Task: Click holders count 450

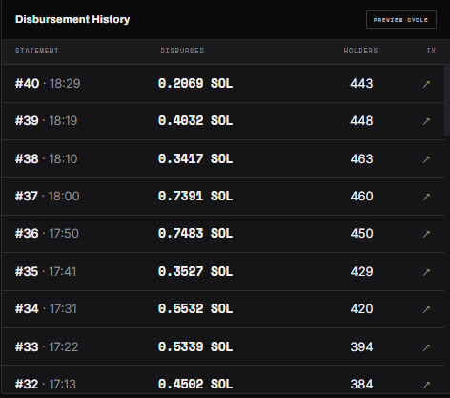Action: click(x=361, y=233)
